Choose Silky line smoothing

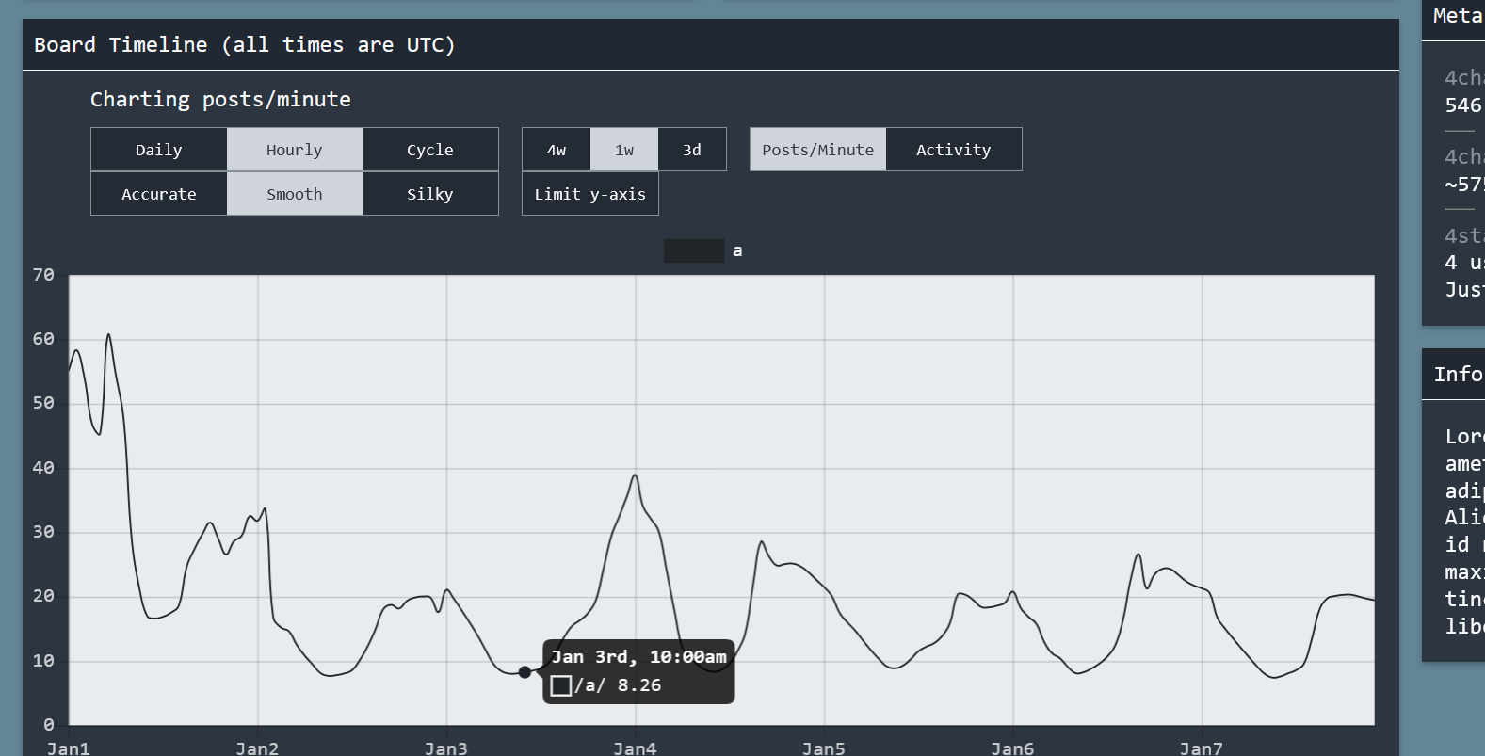coord(430,194)
